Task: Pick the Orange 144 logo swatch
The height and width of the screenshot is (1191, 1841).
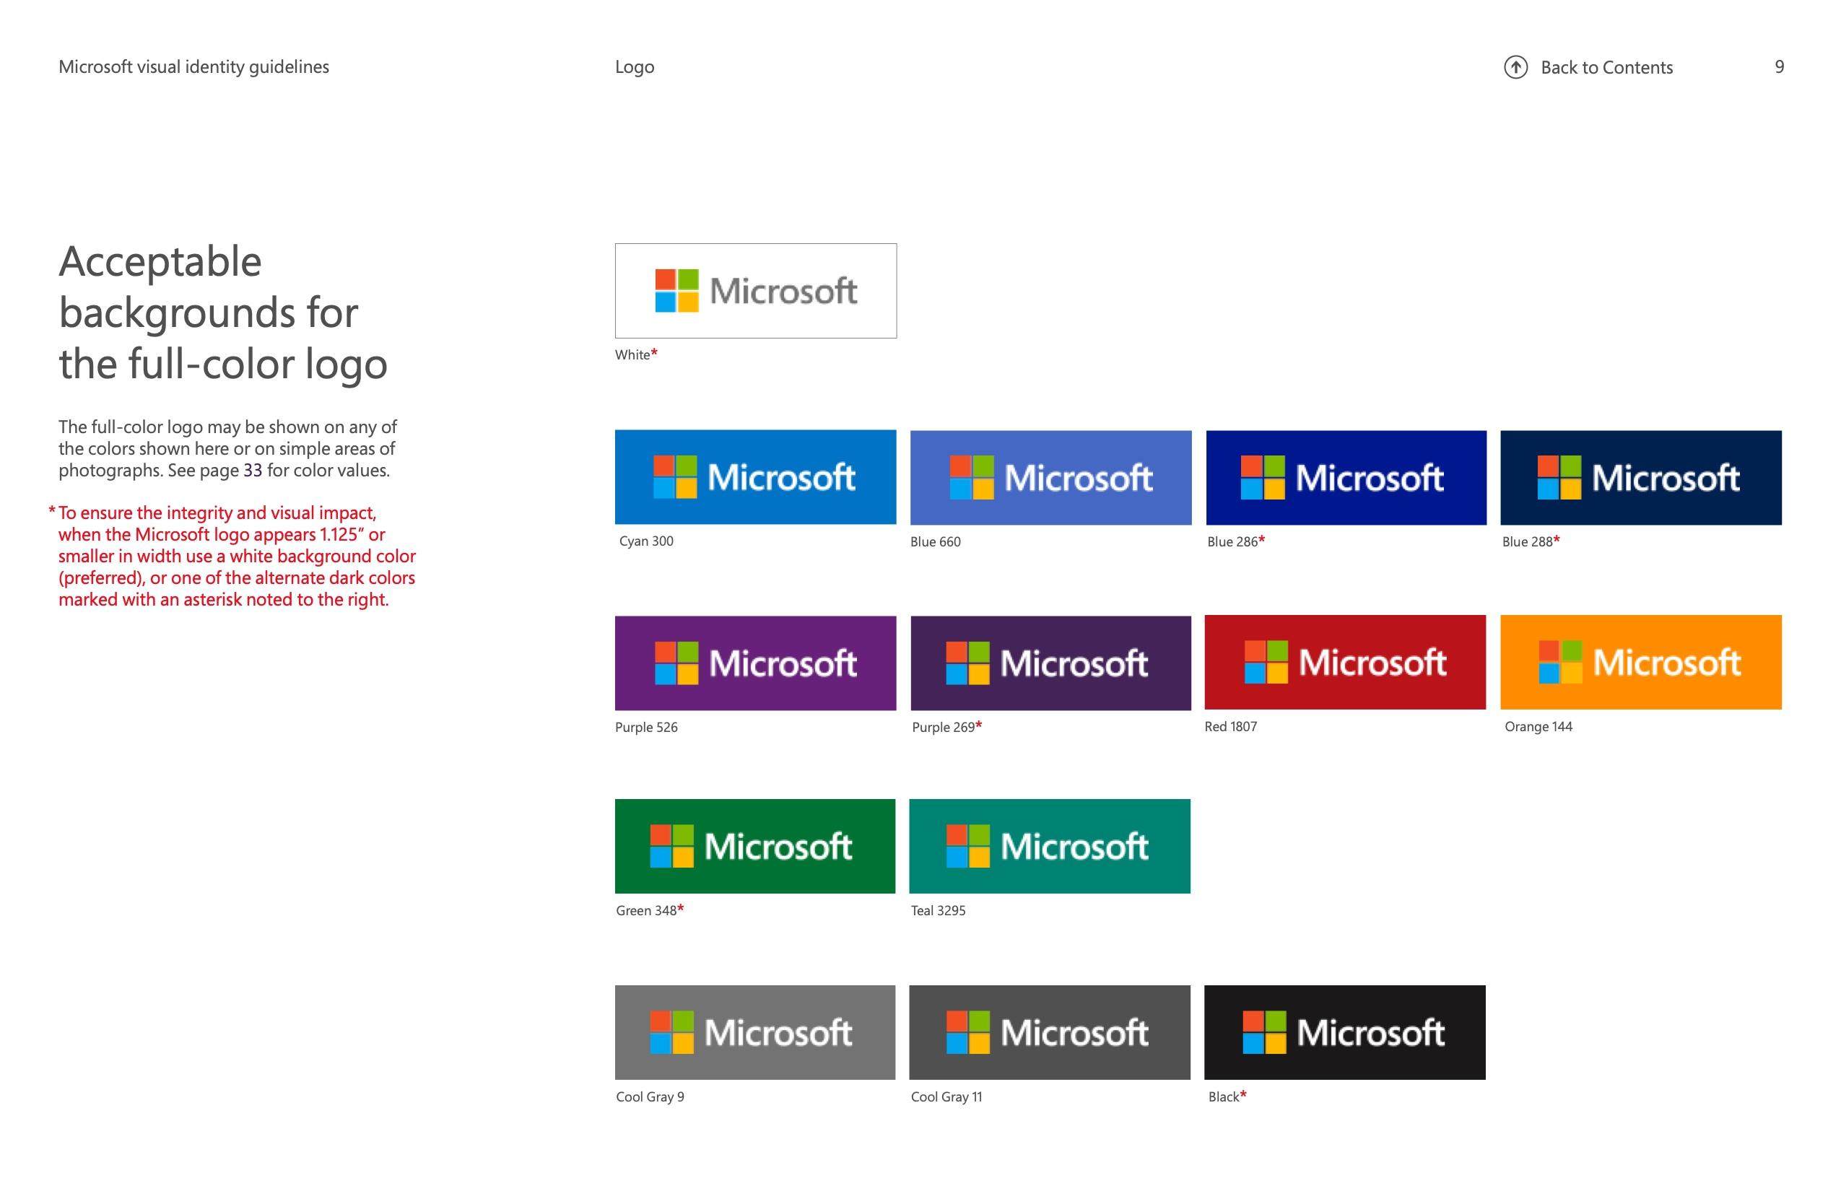Action: 1640,662
